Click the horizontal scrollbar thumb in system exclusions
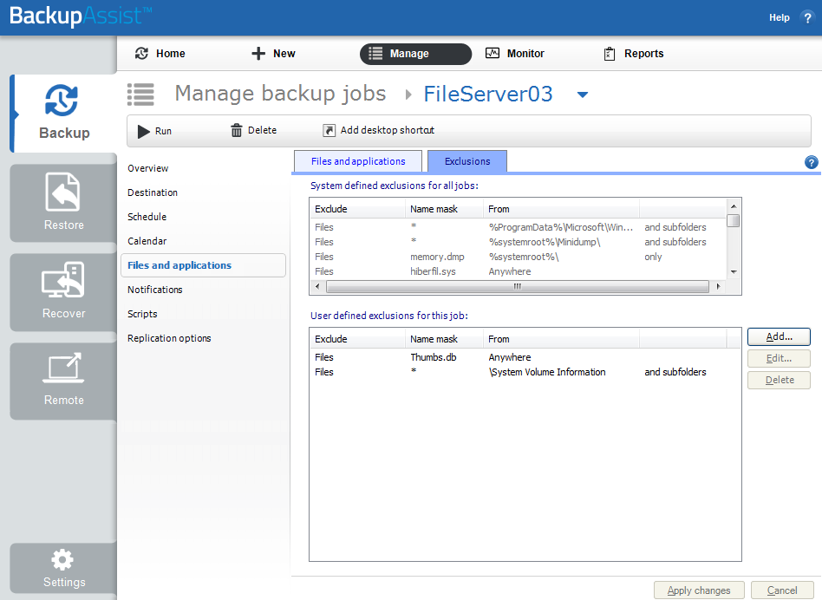 [x=518, y=287]
